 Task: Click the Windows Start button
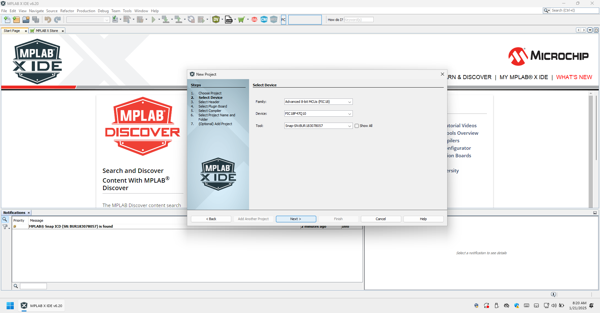click(10, 305)
